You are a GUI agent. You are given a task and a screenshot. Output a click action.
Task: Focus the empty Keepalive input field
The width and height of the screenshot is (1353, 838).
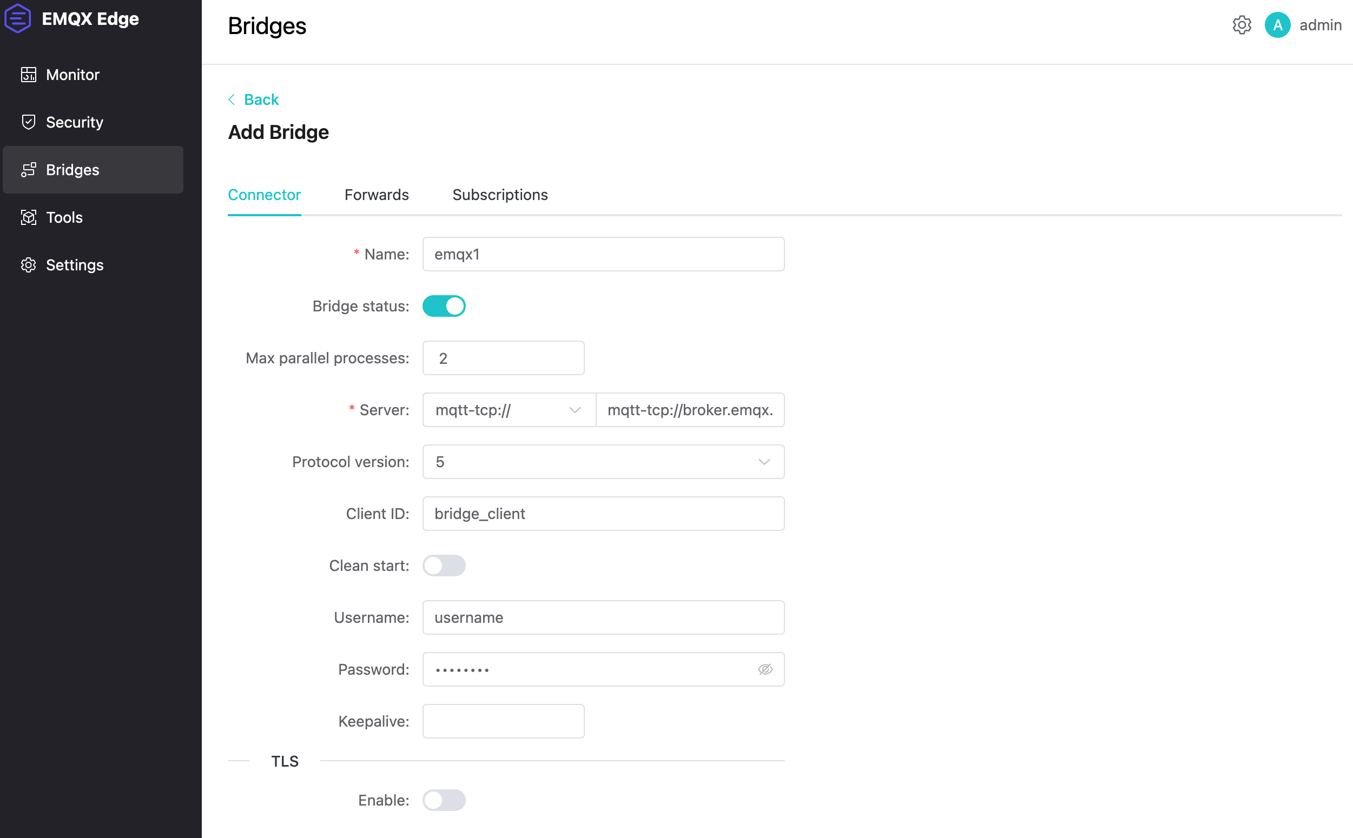[503, 721]
